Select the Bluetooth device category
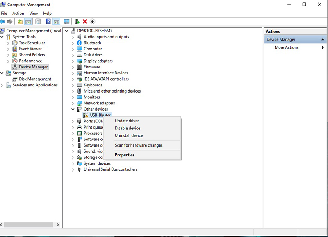The height and width of the screenshot is (237, 328). pos(92,43)
